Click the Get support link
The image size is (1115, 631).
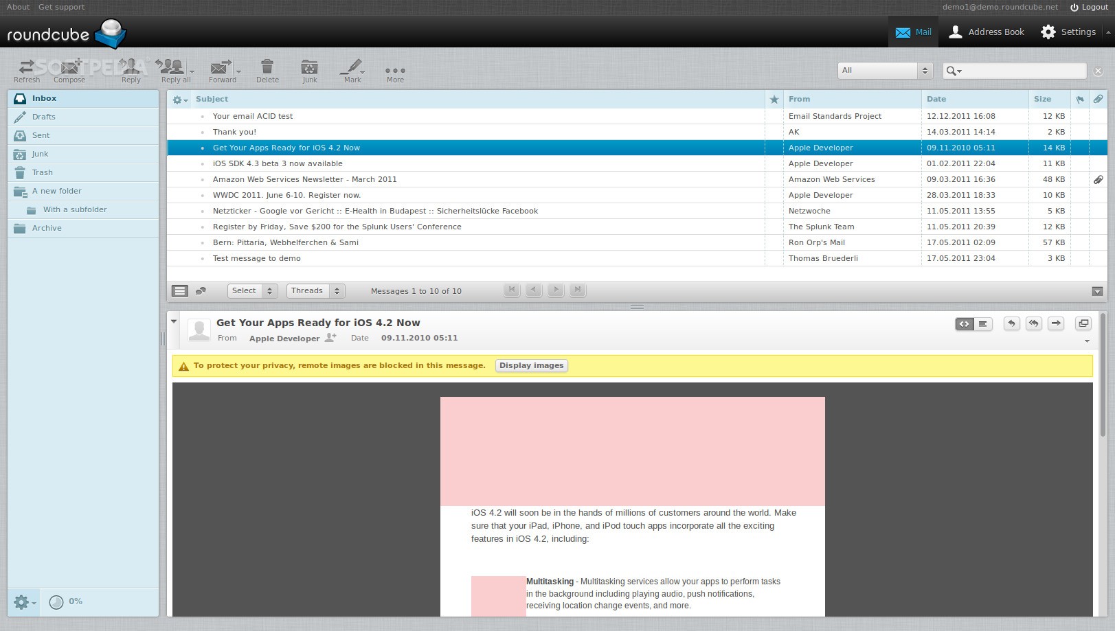(62, 7)
